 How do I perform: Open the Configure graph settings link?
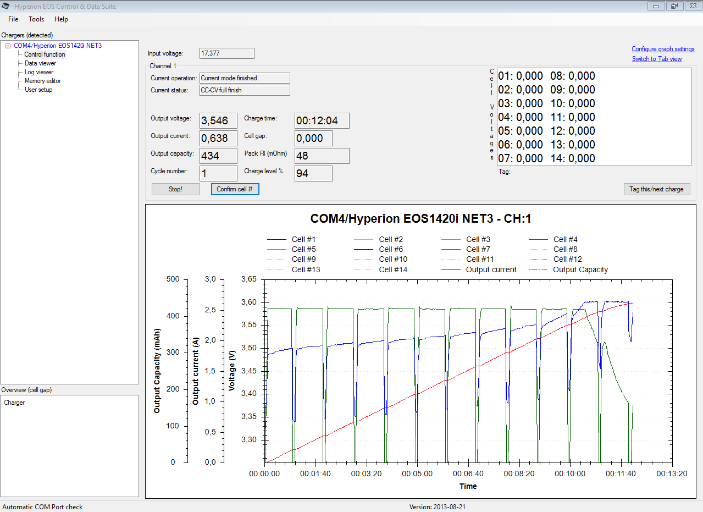tap(663, 49)
